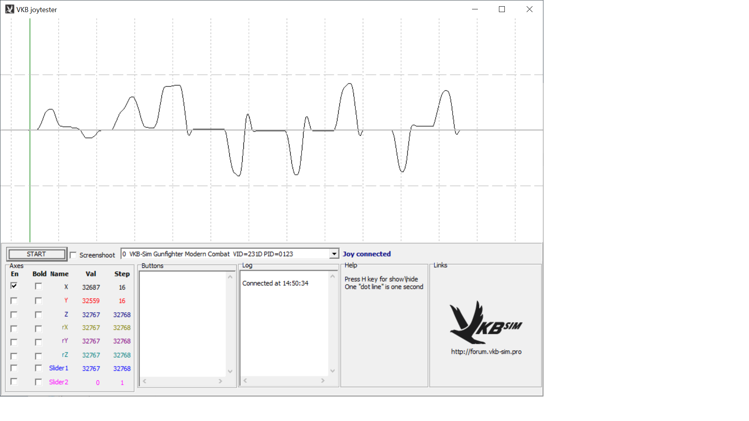Click the VKB Sim logo
The image size is (749, 421).
486,322
